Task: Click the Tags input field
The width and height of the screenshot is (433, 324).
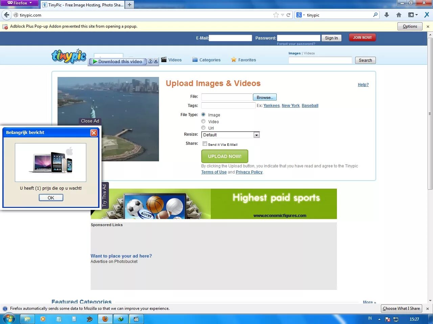Action: [x=228, y=106]
